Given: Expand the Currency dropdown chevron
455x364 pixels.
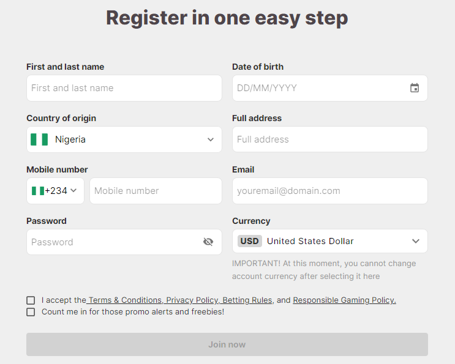Looking at the screenshot, I should coord(416,241).
